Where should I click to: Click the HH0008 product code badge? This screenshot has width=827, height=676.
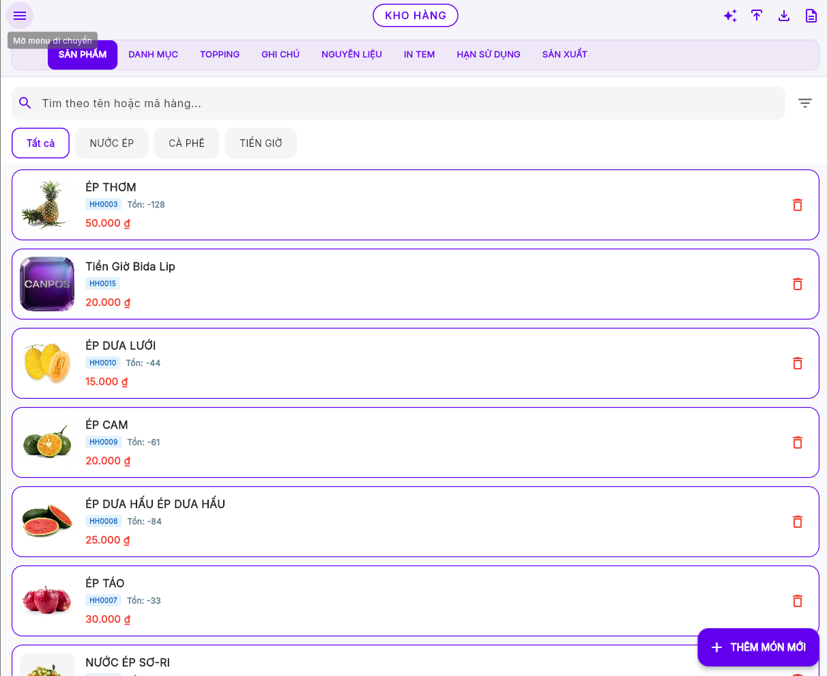tap(104, 521)
